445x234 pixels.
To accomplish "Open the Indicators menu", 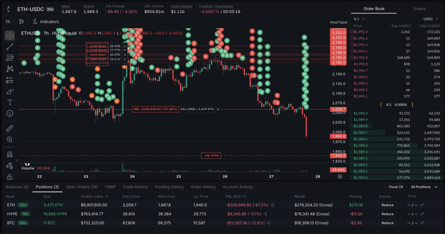I will click(46, 21).
